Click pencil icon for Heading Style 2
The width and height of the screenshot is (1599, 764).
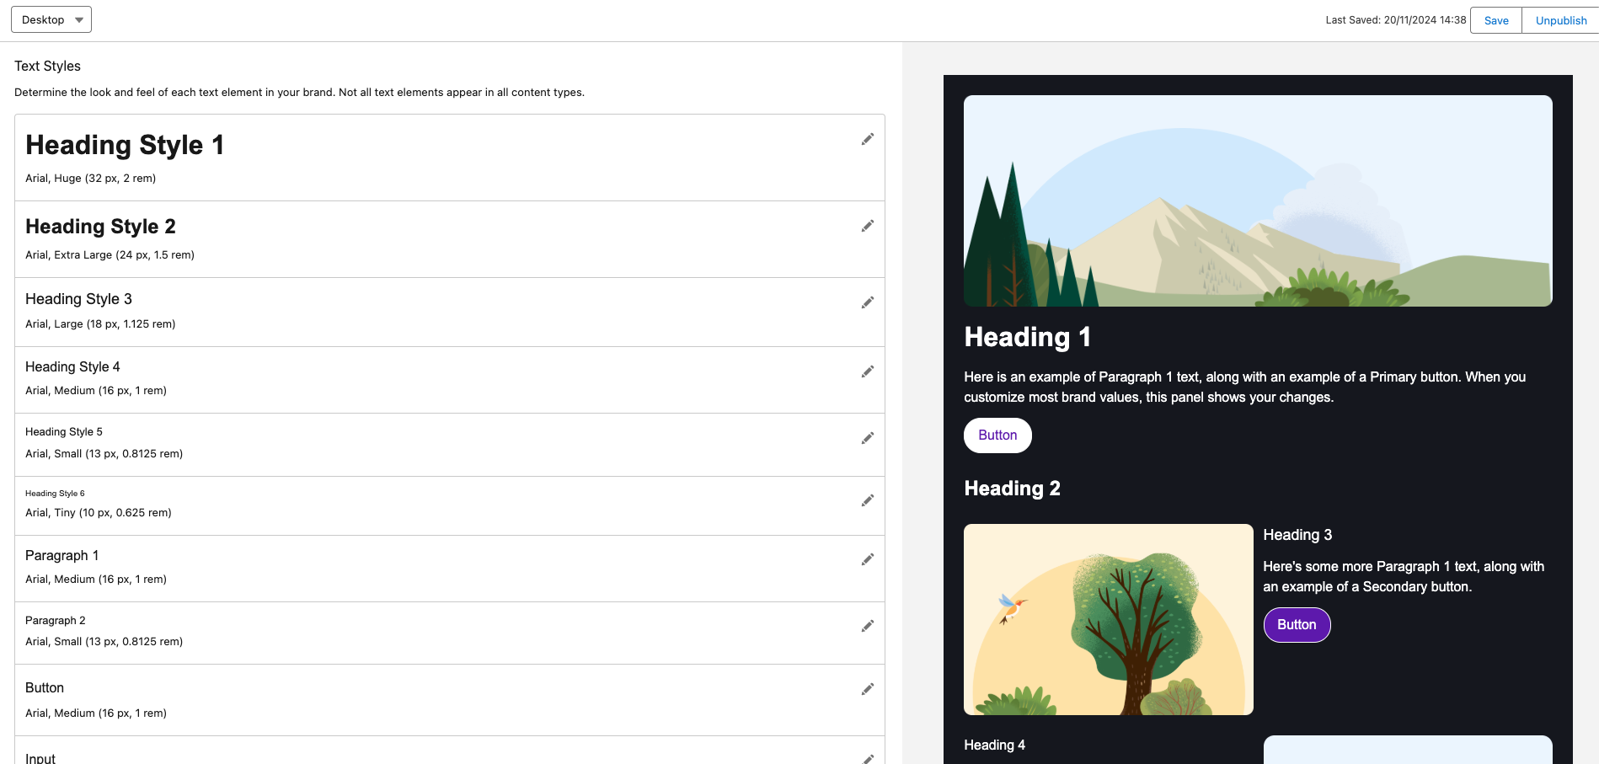[867, 226]
